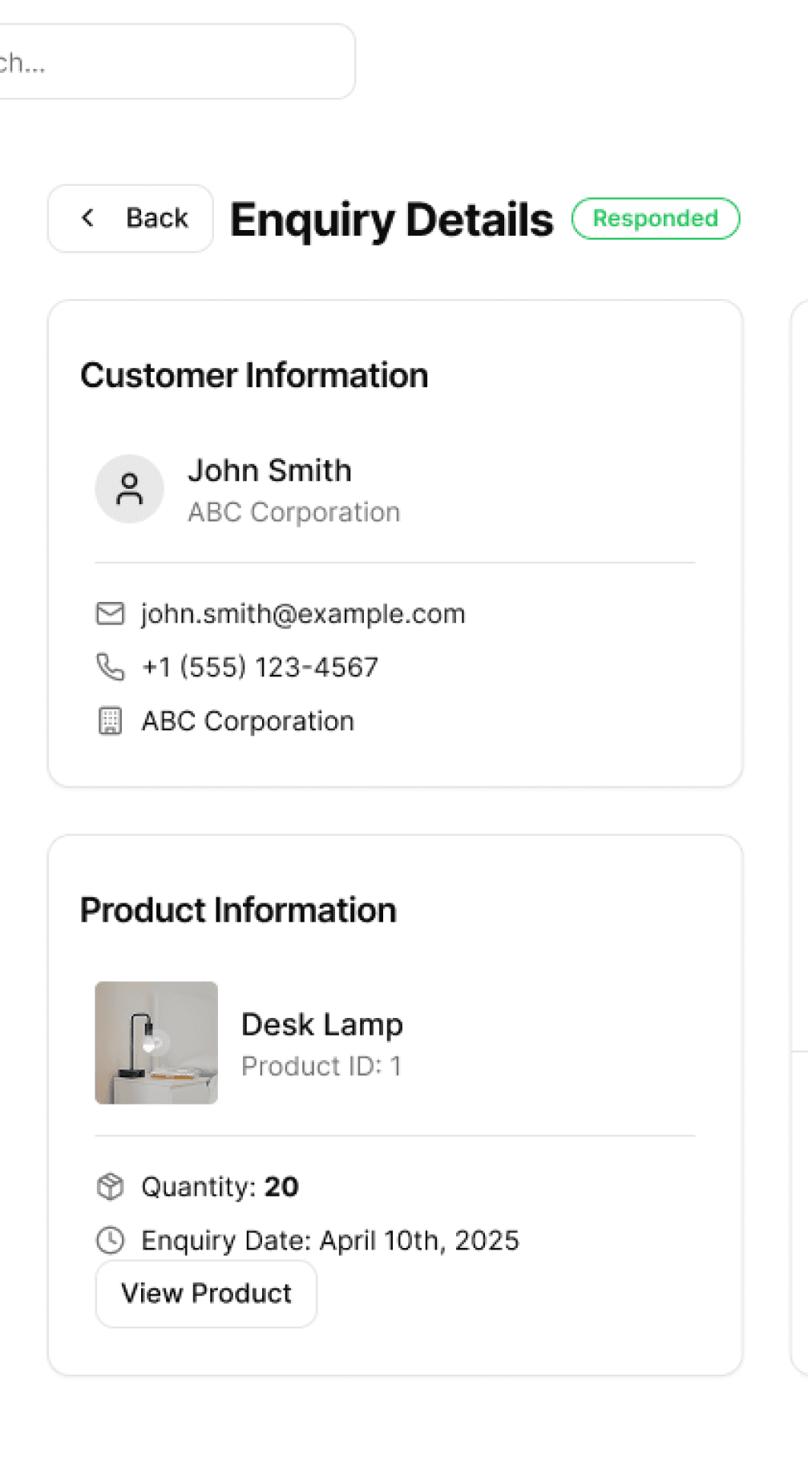
Task: Click the Responded status badge
Action: [655, 218]
